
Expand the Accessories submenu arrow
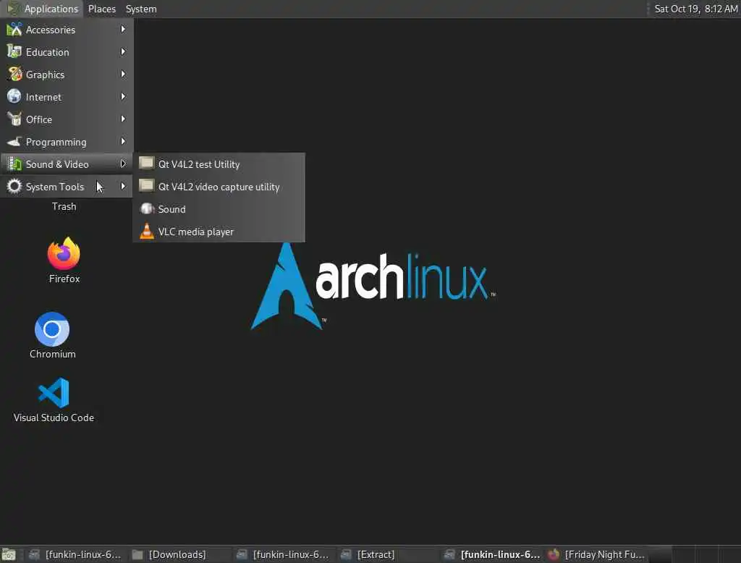(x=123, y=30)
